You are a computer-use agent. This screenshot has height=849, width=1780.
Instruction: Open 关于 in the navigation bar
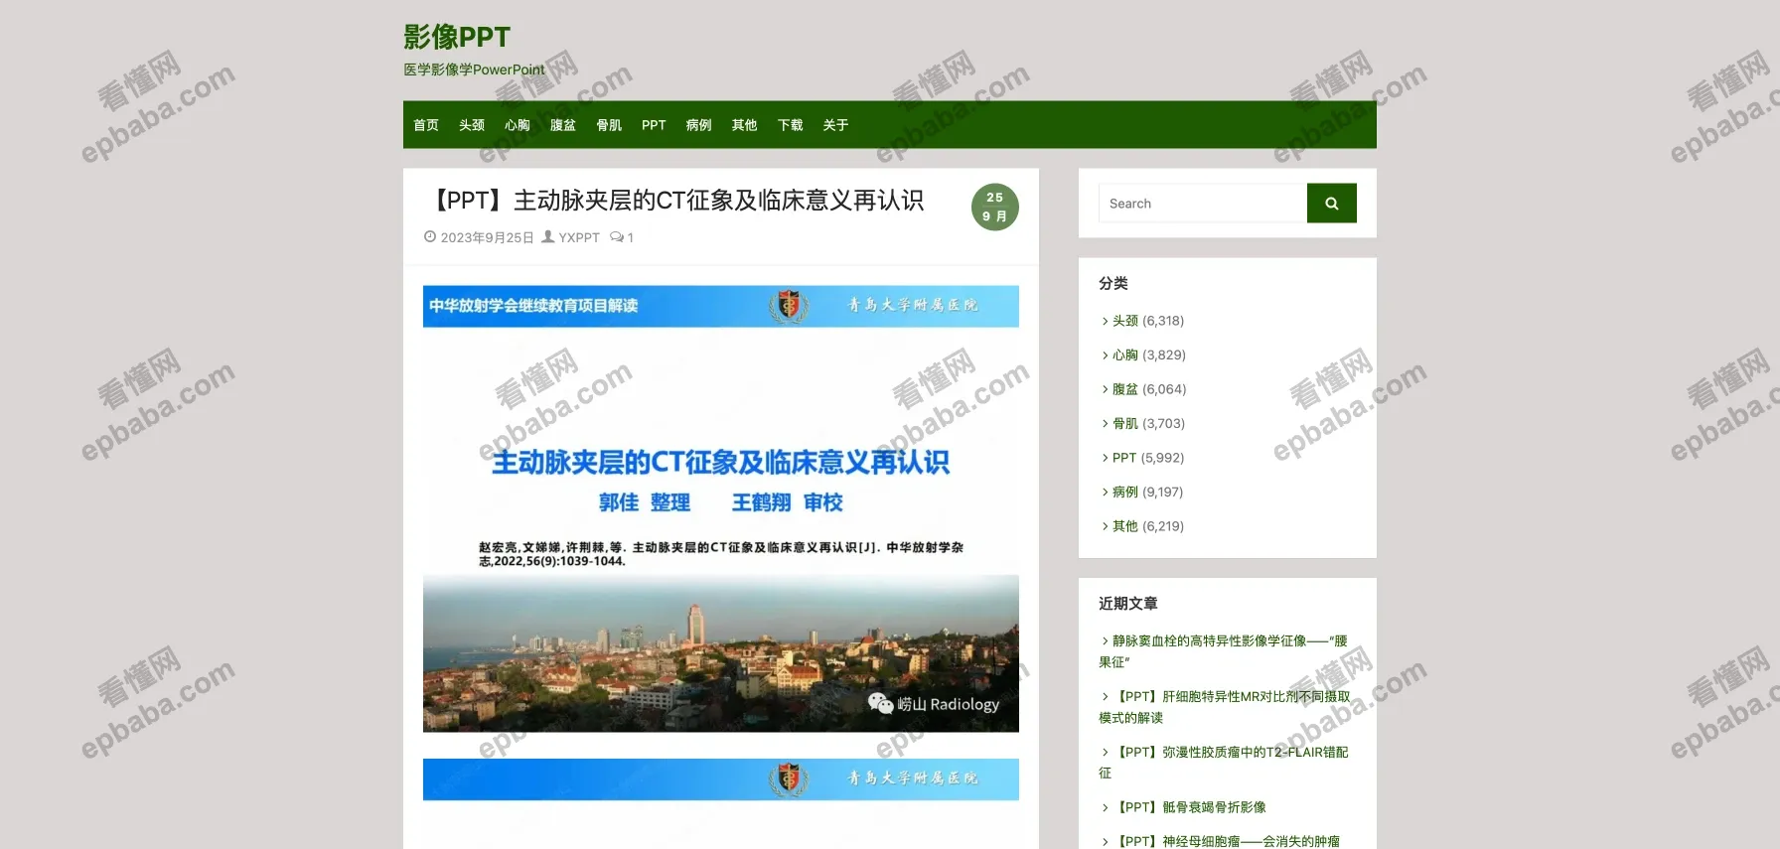pyautogui.click(x=836, y=125)
